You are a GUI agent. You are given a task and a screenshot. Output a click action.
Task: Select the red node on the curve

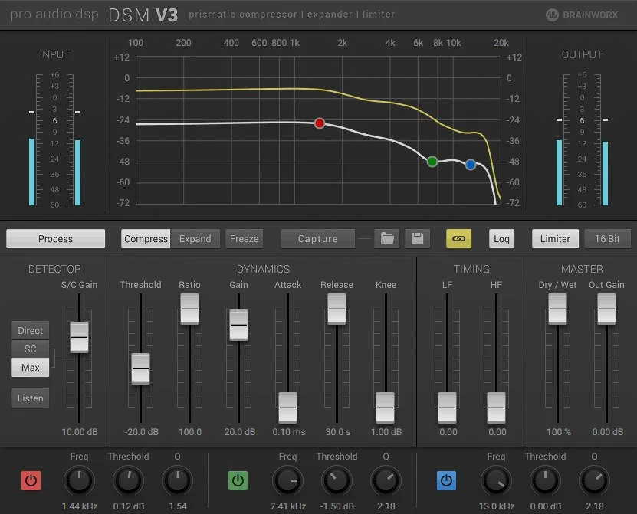point(320,123)
